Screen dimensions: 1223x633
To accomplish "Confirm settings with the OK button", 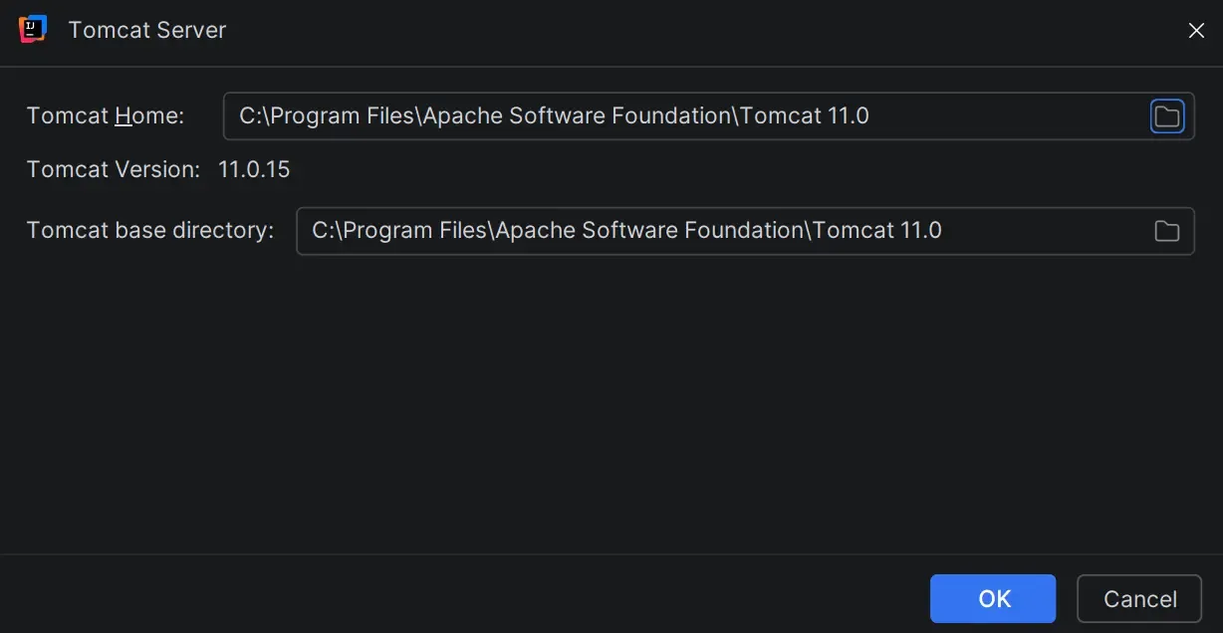I will click(993, 598).
